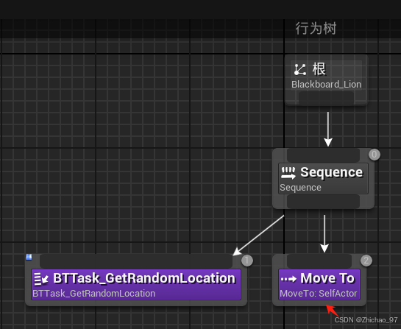401x329 pixels.
Task: Click the execution index 2 badge
Action: tap(366, 261)
